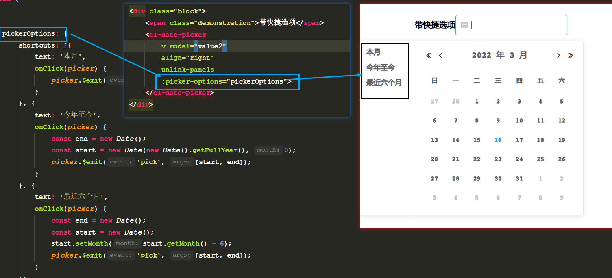Click the grayed-out date 27 from previous month
Screen dimensions: 612x278
[434, 101]
